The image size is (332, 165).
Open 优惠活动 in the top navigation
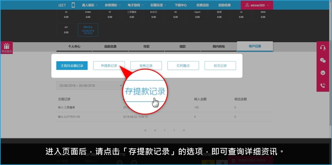[x=203, y=5]
